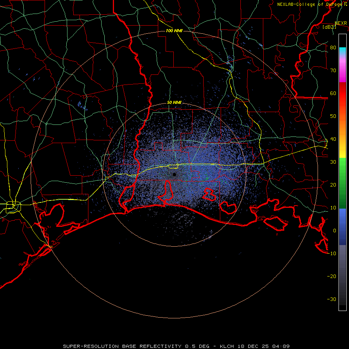
Task: Click the "50" value on the dBZ scale
Action: (333, 116)
